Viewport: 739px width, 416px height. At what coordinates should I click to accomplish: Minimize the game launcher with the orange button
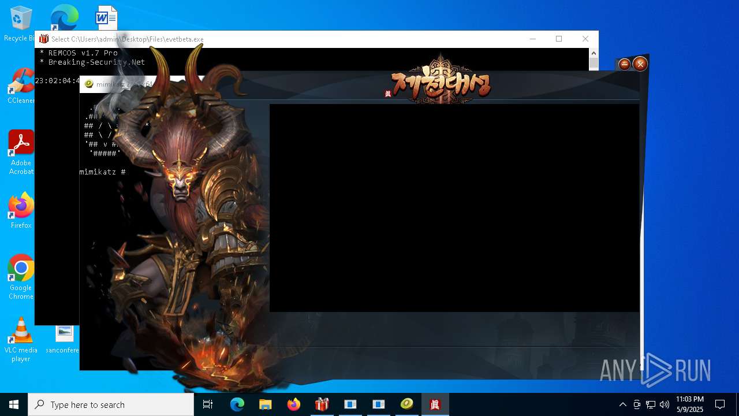(x=624, y=64)
